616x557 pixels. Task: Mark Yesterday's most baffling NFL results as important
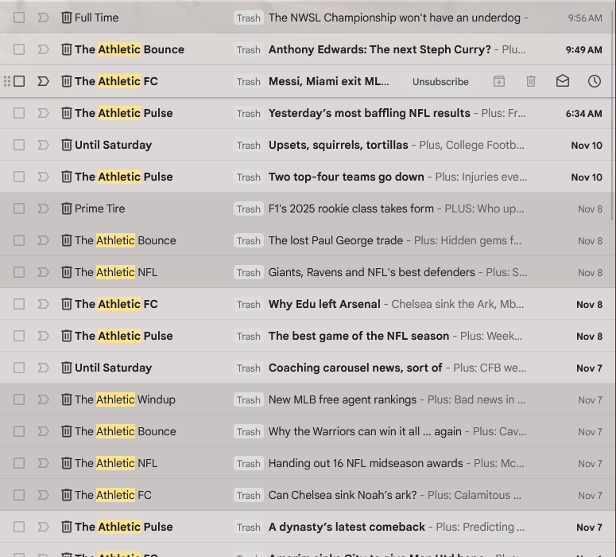(43, 113)
